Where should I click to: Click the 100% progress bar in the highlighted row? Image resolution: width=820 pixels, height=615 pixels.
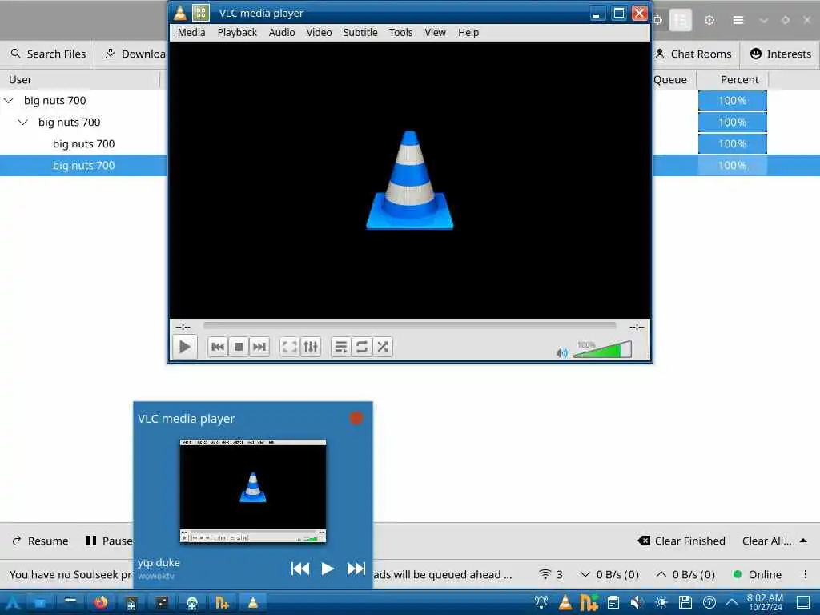coord(732,165)
